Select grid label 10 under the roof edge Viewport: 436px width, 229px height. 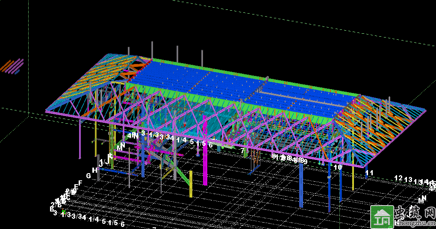tap(338, 167)
